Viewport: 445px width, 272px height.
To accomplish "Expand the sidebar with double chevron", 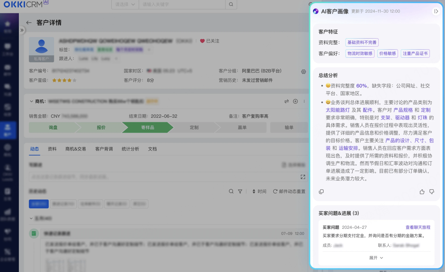I will click(x=22, y=30).
